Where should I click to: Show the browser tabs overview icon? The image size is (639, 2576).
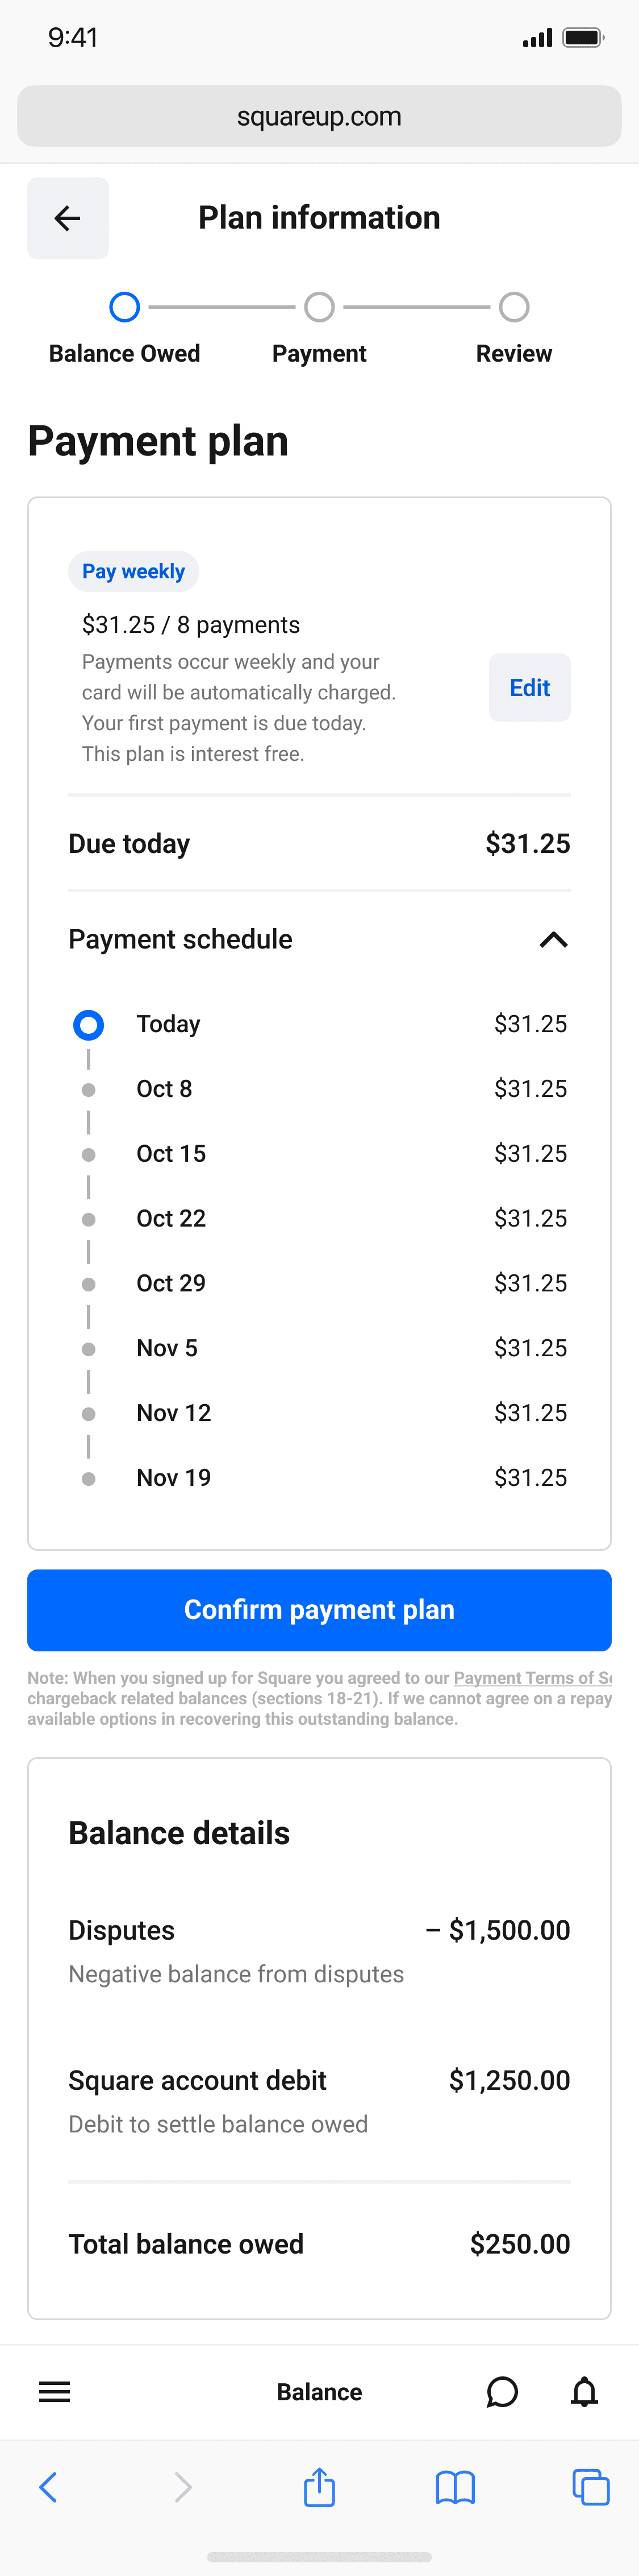590,2487
